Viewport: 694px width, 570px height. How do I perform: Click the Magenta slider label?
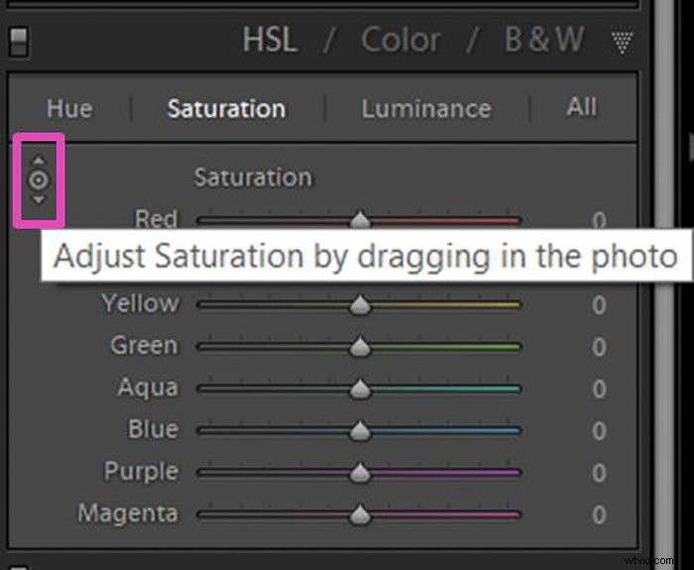click(128, 513)
